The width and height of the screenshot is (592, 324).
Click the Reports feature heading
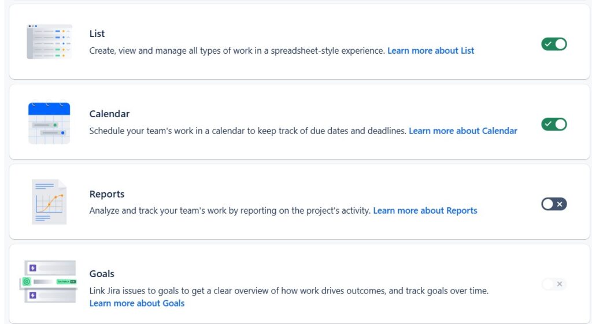pos(107,194)
